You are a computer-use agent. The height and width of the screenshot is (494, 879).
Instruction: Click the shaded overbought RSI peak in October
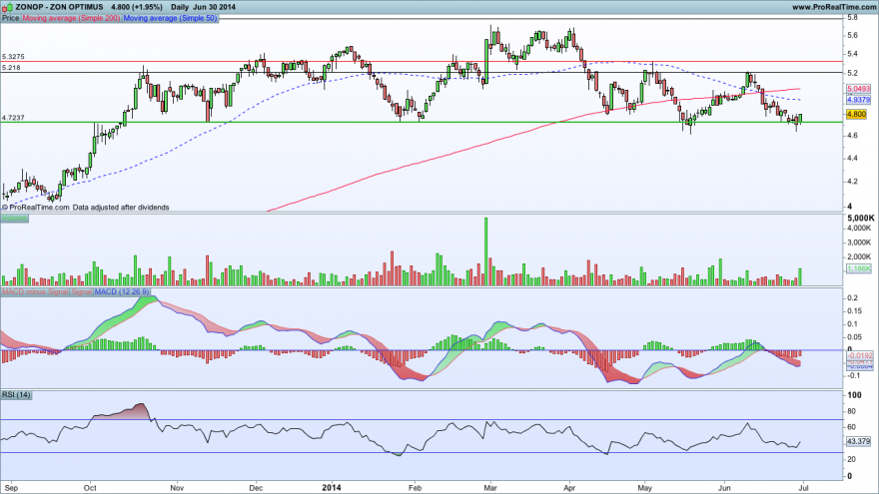(x=135, y=411)
